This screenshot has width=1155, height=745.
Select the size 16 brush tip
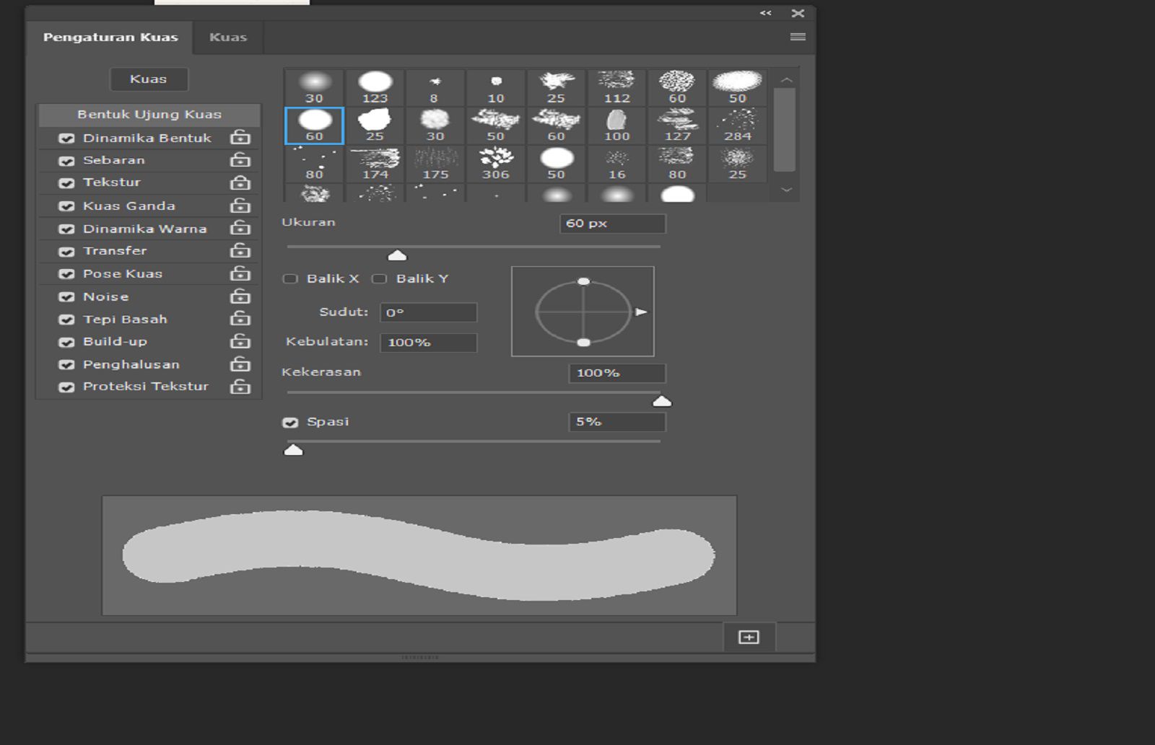click(616, 164)
